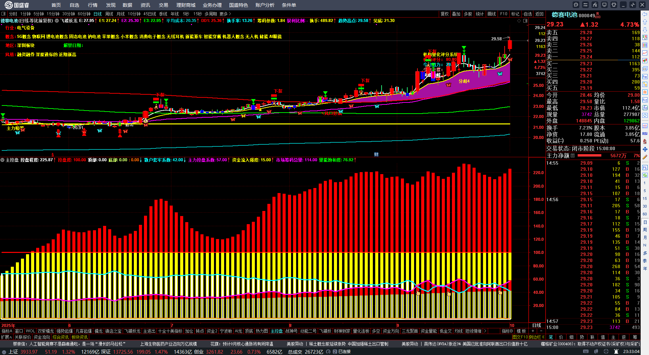Open the 板块资讯 sector news button
Viewport: 649px width, 355px height.
coord(79,337)
